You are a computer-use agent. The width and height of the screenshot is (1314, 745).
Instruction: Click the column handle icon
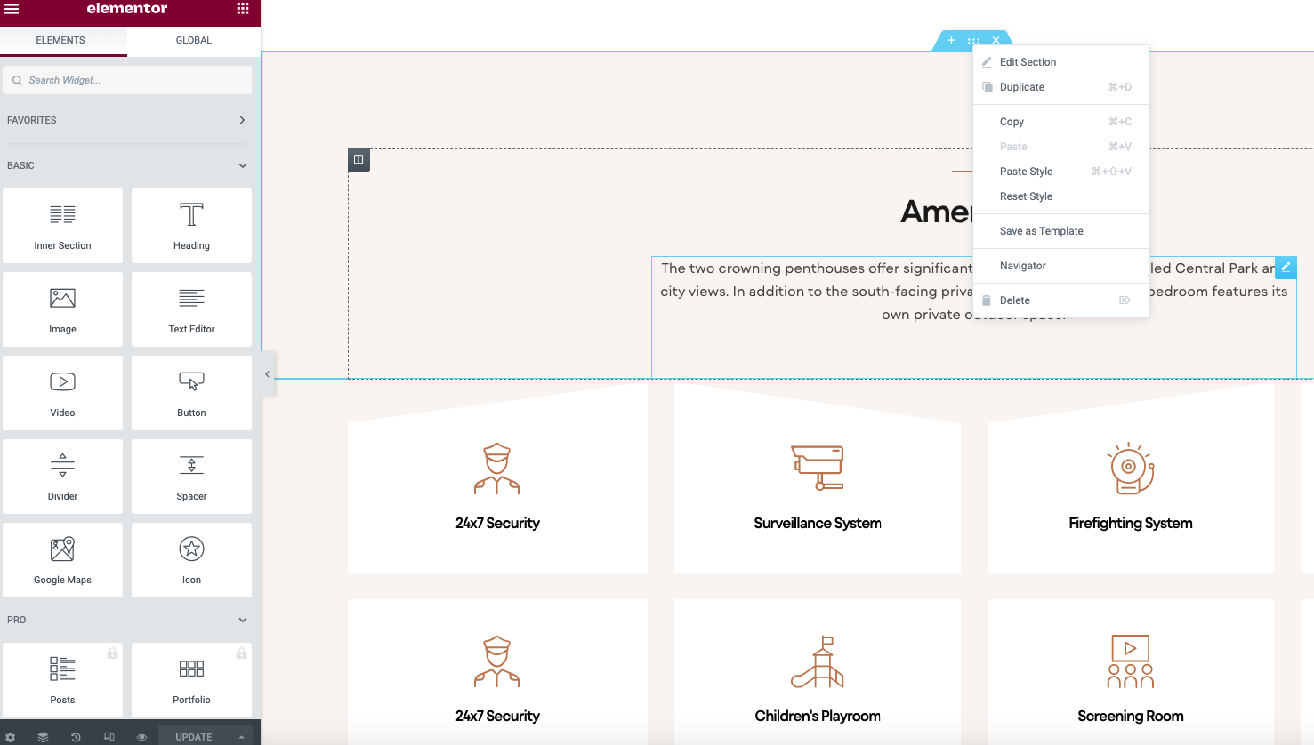click(x=359, y=160)
